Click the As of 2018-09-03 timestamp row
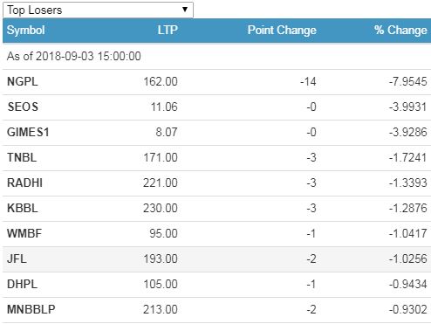The image size is (431, 324). click(216, 56)
